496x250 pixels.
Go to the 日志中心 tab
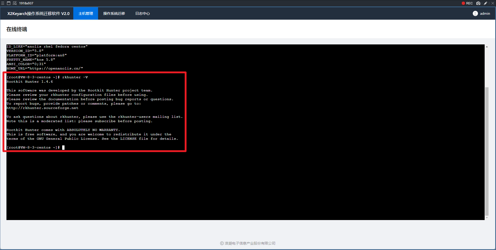142,13
